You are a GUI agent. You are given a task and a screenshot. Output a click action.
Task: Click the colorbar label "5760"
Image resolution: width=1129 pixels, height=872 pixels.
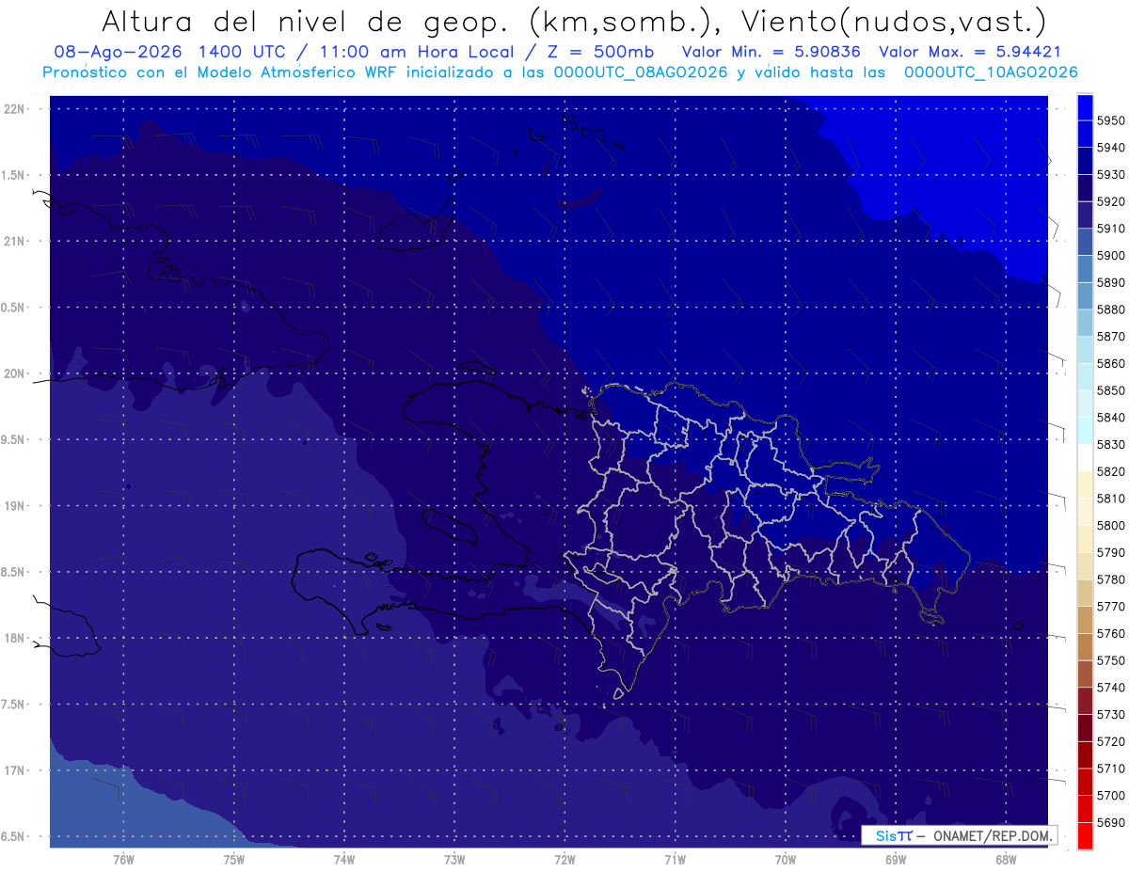[x=1113, y=634]
